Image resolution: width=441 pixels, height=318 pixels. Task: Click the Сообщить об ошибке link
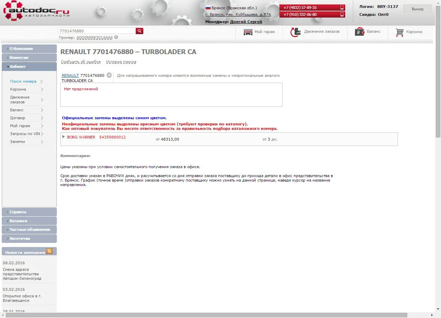[81, 62]
